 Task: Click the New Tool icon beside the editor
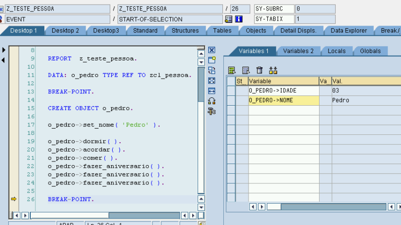tap(212, 60)
